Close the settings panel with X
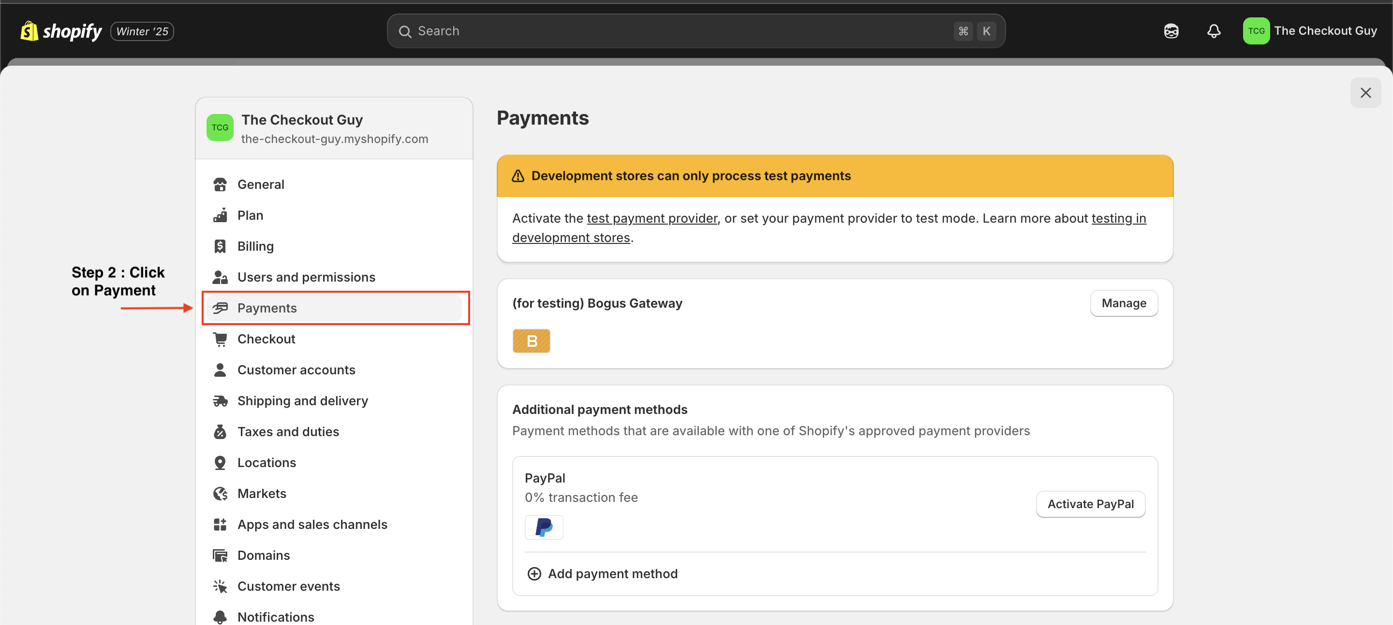 click(1365, 93)
